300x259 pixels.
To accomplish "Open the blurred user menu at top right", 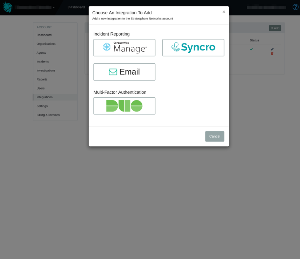I will coord(267,7).
